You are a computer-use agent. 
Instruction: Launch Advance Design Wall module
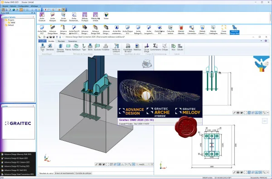pos(95,30)
